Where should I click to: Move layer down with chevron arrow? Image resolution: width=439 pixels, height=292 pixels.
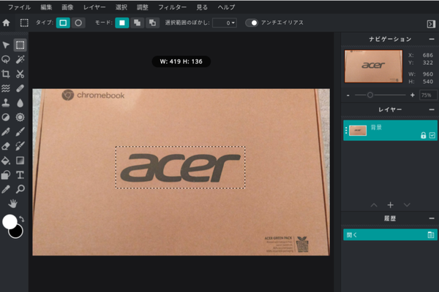[407, 205]
